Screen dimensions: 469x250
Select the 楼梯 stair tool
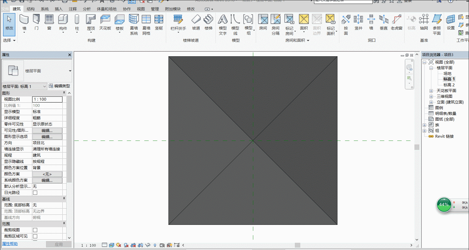[x=209, y=23]
